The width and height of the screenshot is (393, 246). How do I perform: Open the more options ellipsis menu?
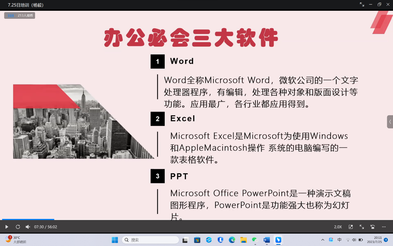pyautogui.click(x=384, y=227)
